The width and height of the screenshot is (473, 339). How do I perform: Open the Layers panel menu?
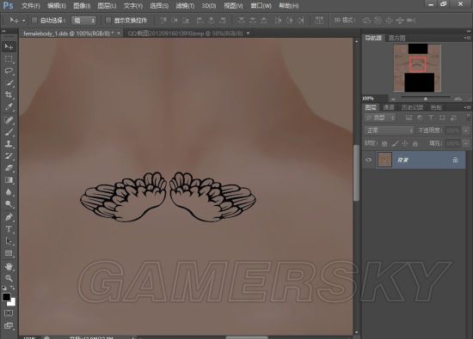[x=467, y=107]
